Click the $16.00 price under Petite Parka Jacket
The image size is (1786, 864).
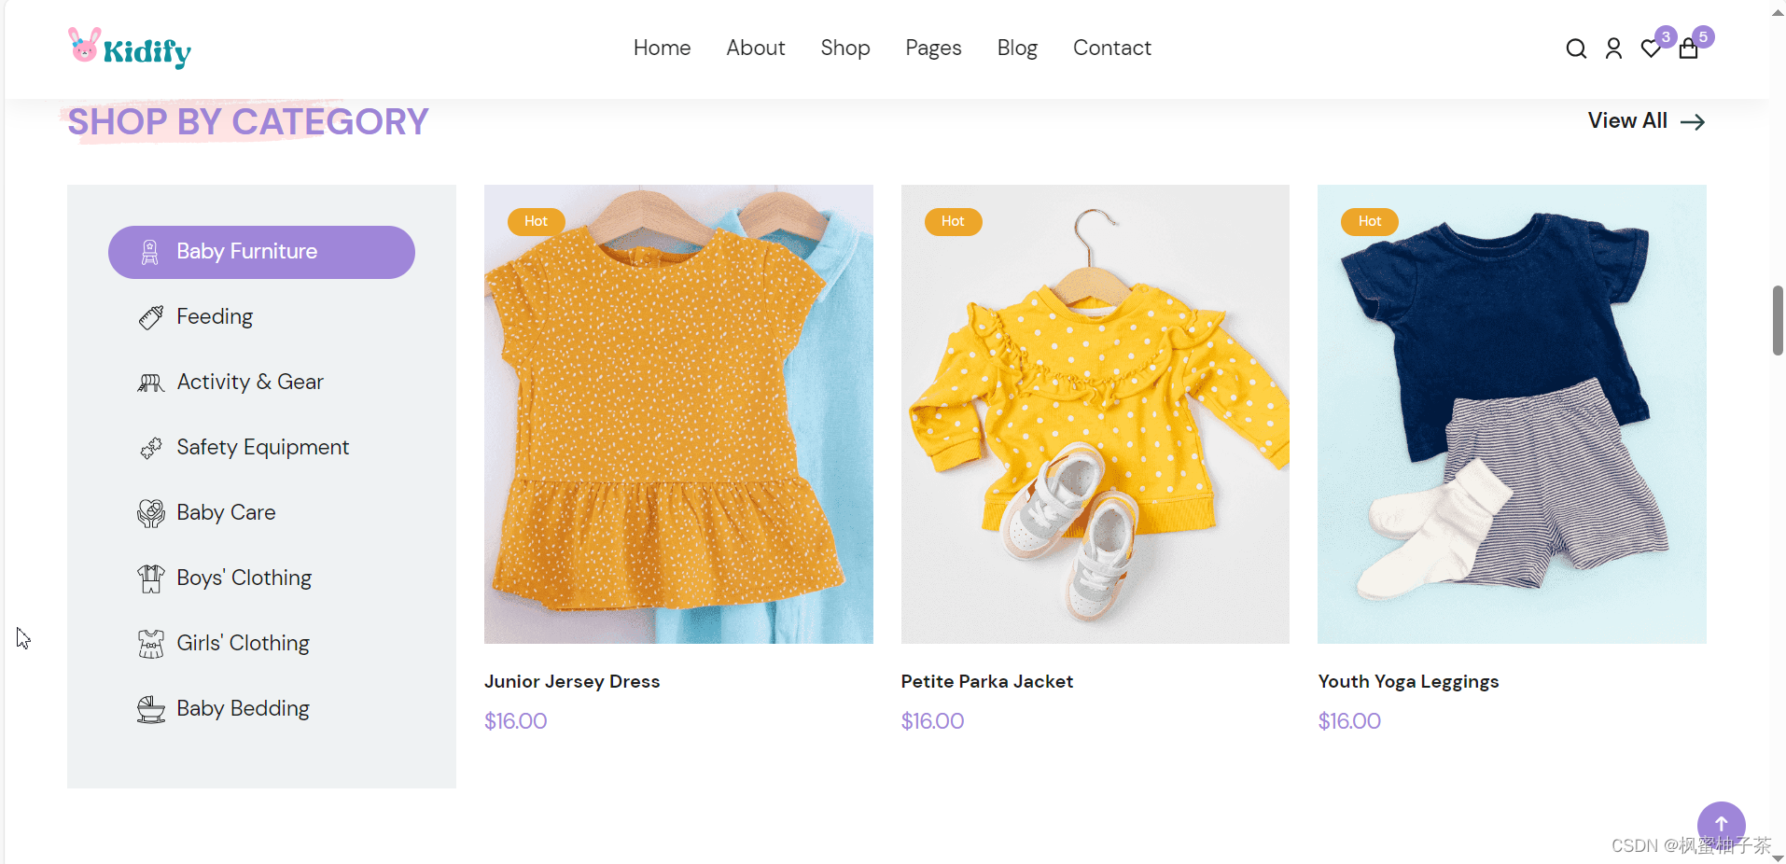click(x=932, y=721)
